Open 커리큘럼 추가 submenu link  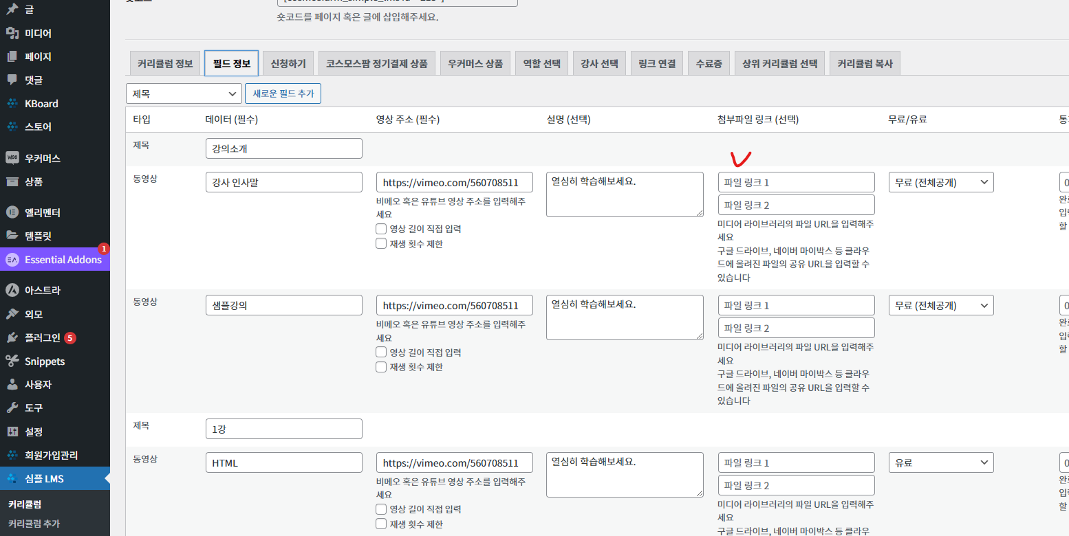tap(34, 524)
